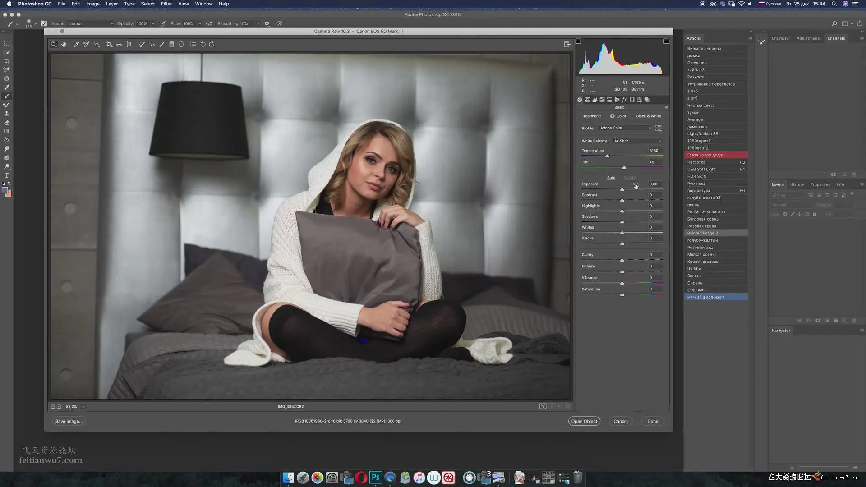Screen dimensions: 866x487
Task: Choose the Crop tool in Camera Raw
Action: [x=109, y=44]
